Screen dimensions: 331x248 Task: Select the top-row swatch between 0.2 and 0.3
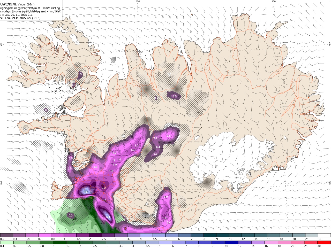(6, 235)
